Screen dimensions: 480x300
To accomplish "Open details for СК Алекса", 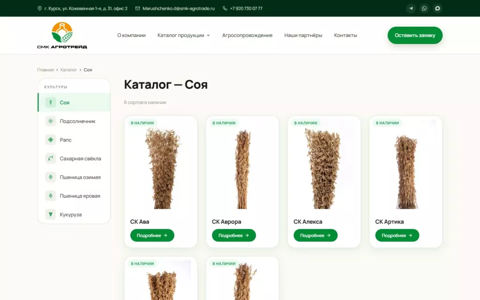I will pyautogui.click(x=315, y=235).
